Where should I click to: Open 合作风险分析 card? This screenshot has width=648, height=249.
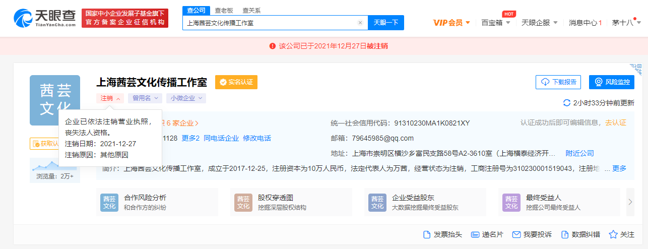click(157, 202)
